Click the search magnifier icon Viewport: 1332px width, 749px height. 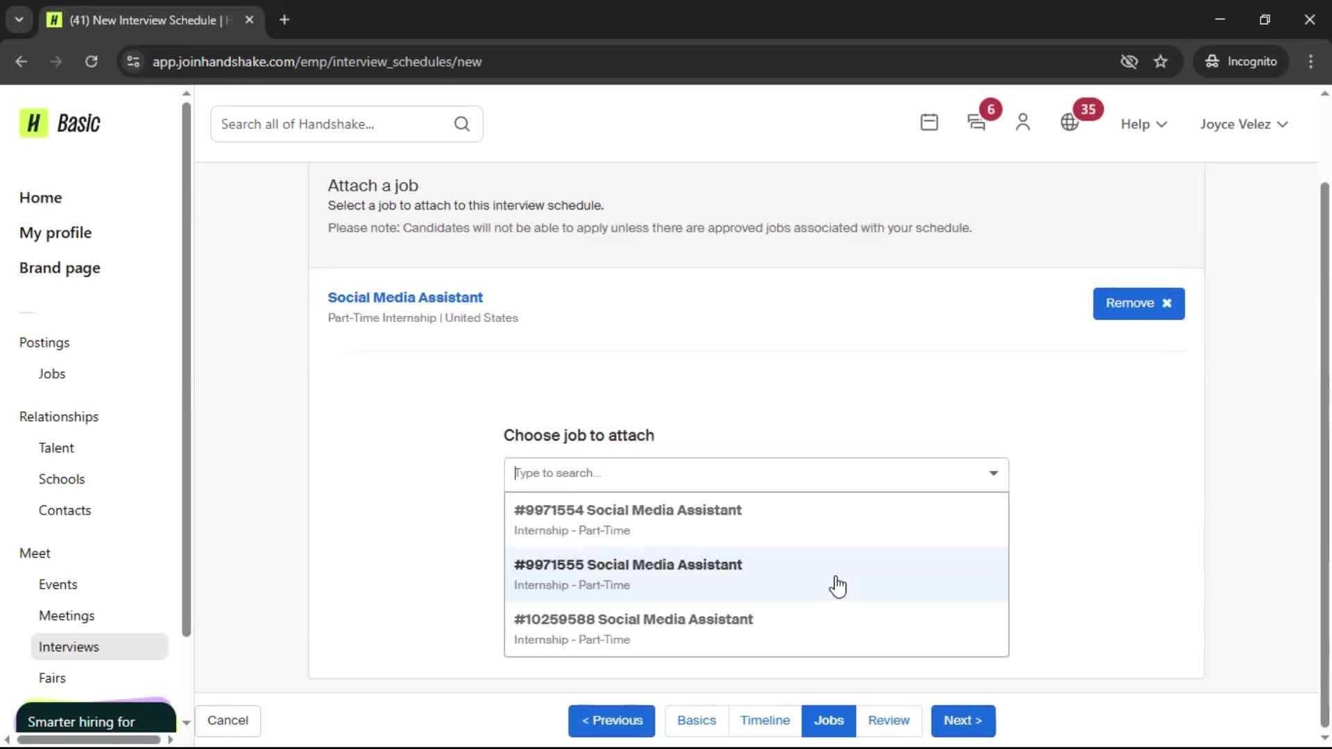(x=462, y=124)
